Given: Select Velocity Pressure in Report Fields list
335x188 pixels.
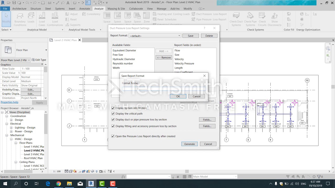Looking at the screenshot, I should click(x=184, y=63).
